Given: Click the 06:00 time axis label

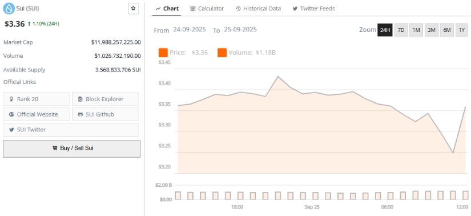Looking at the screenshot, I should click(x=387, y=207).
